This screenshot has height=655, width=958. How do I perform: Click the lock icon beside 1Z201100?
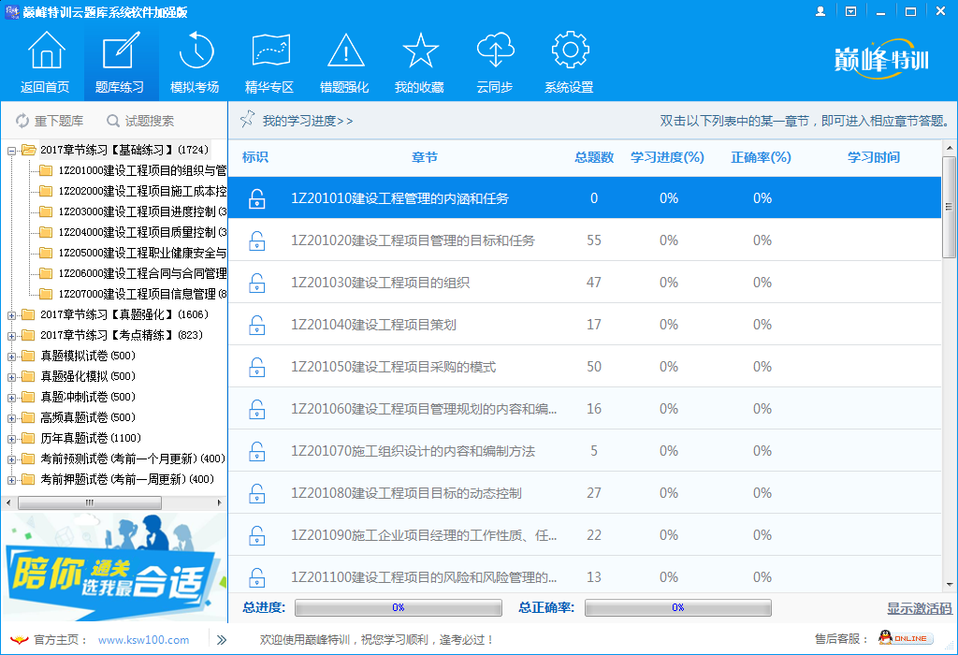(x=256, y=577)
